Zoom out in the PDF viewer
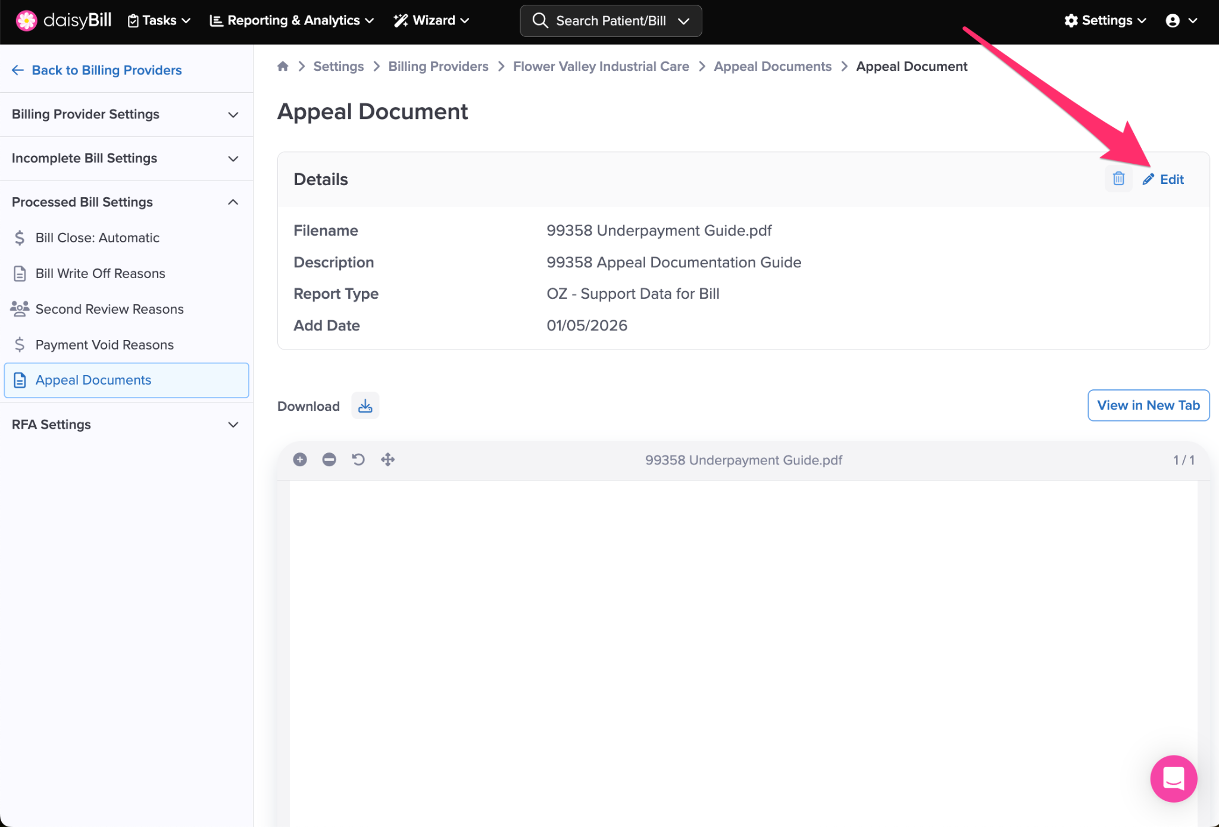 (x=329, y=460)
